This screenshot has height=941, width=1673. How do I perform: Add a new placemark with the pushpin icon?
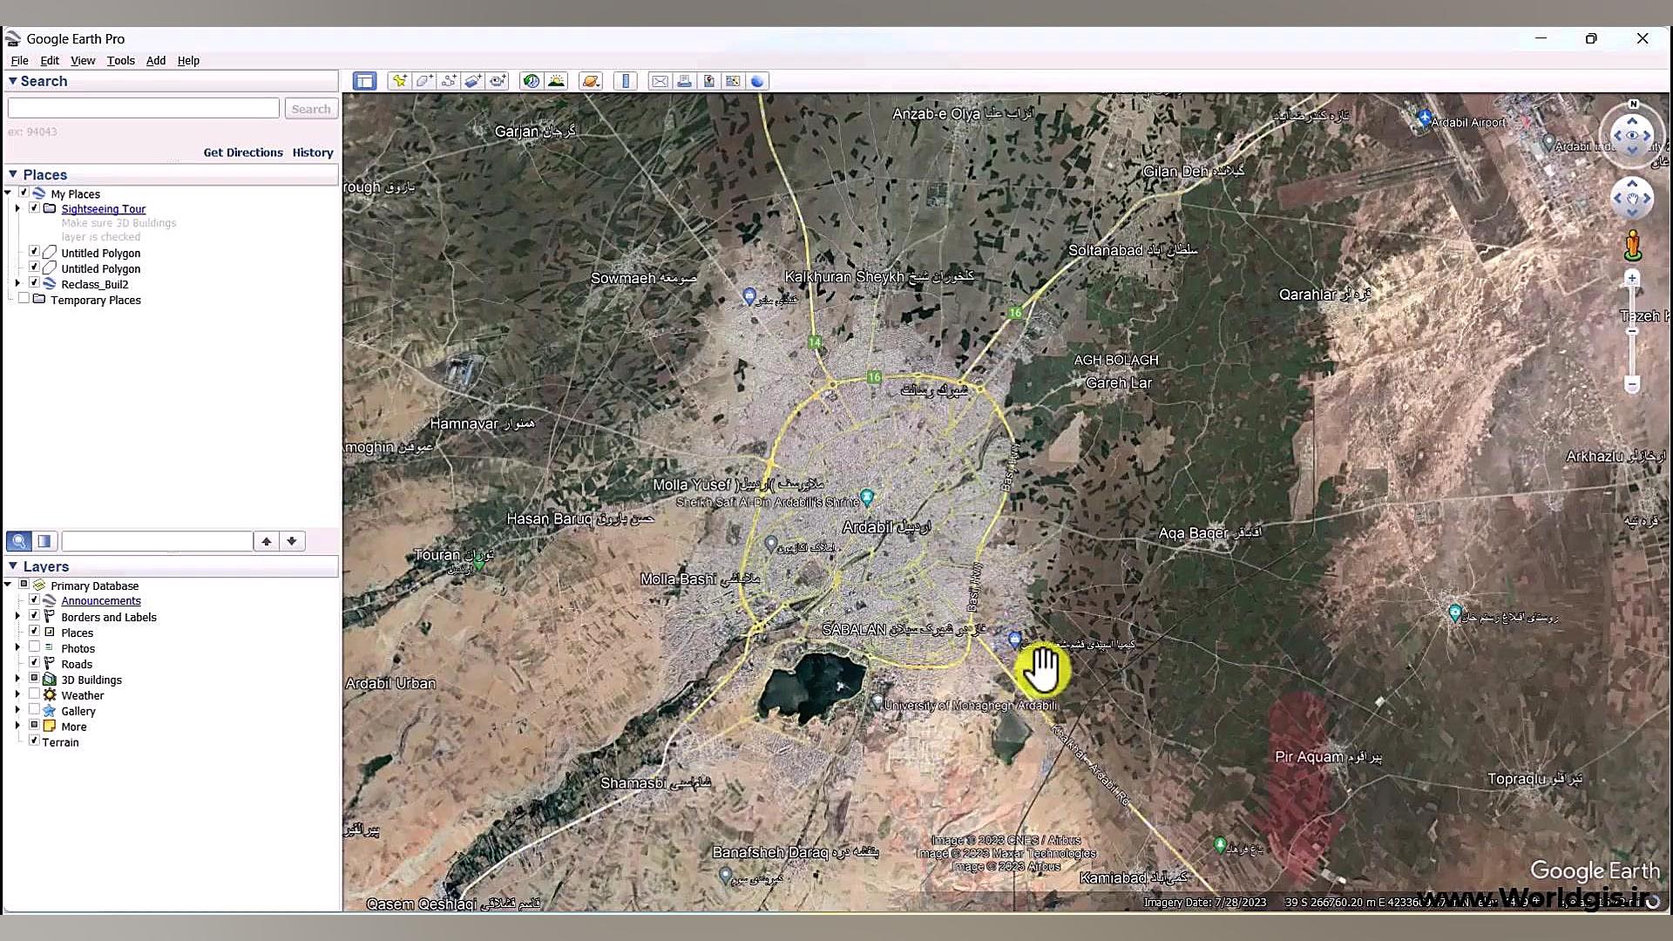(399, 81)
